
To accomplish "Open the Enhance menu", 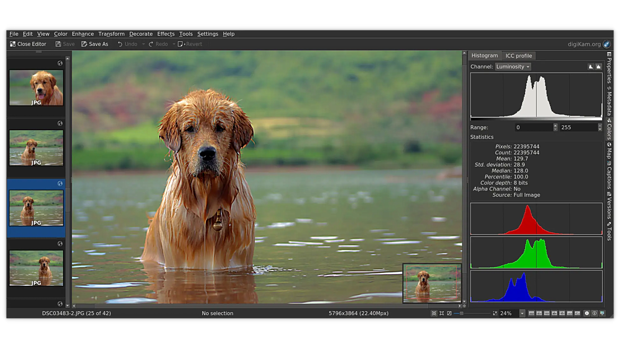I will point(82,34).
